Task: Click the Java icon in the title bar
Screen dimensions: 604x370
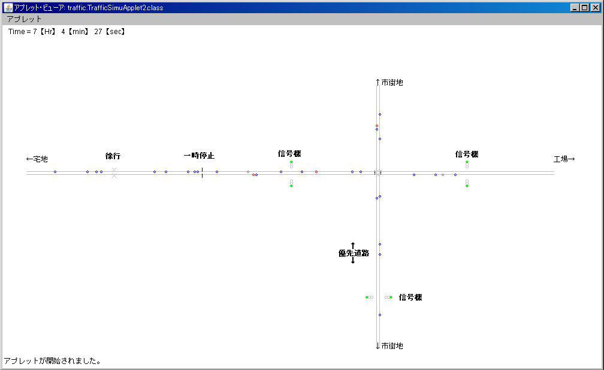Action: point(8,8)
